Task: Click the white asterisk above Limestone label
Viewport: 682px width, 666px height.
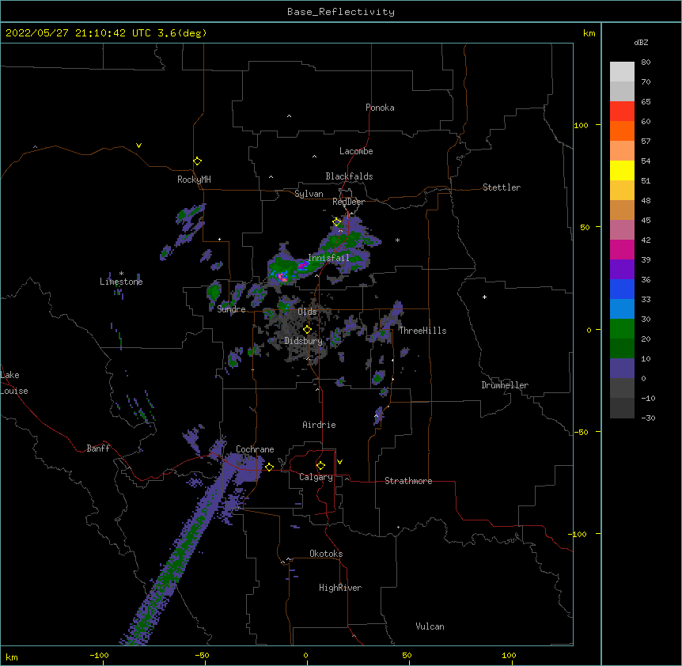Action: click(121, 274)
